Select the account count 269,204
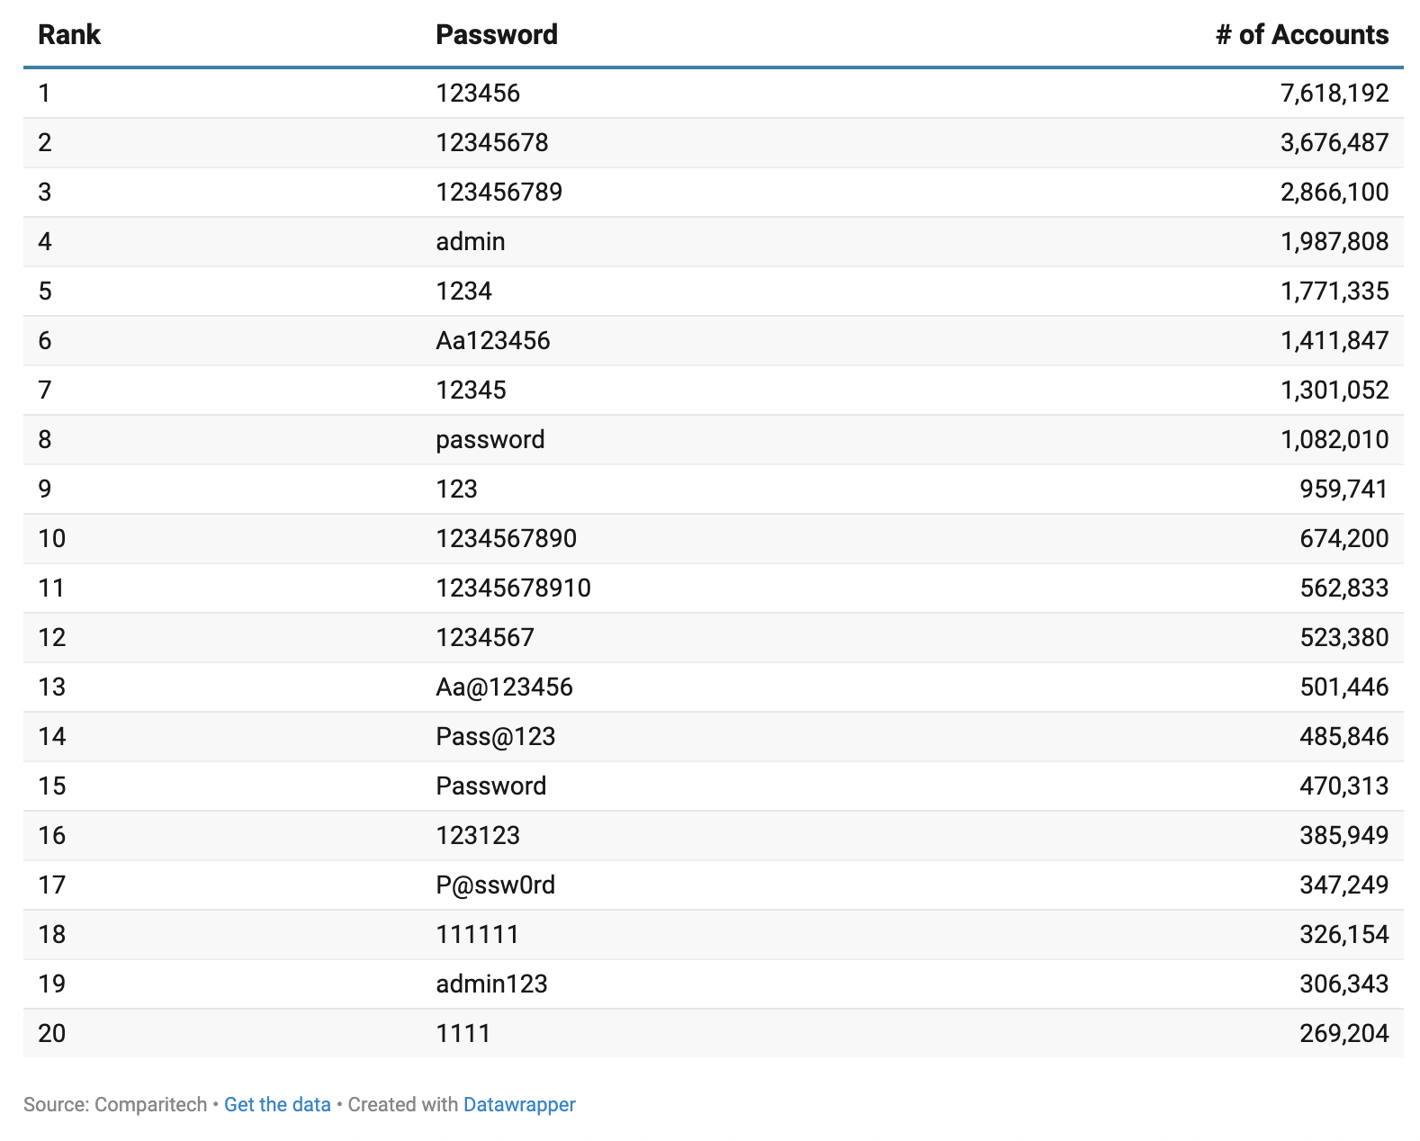 click(1344, 1034)
